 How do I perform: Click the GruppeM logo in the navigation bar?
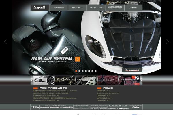point(40,7)
